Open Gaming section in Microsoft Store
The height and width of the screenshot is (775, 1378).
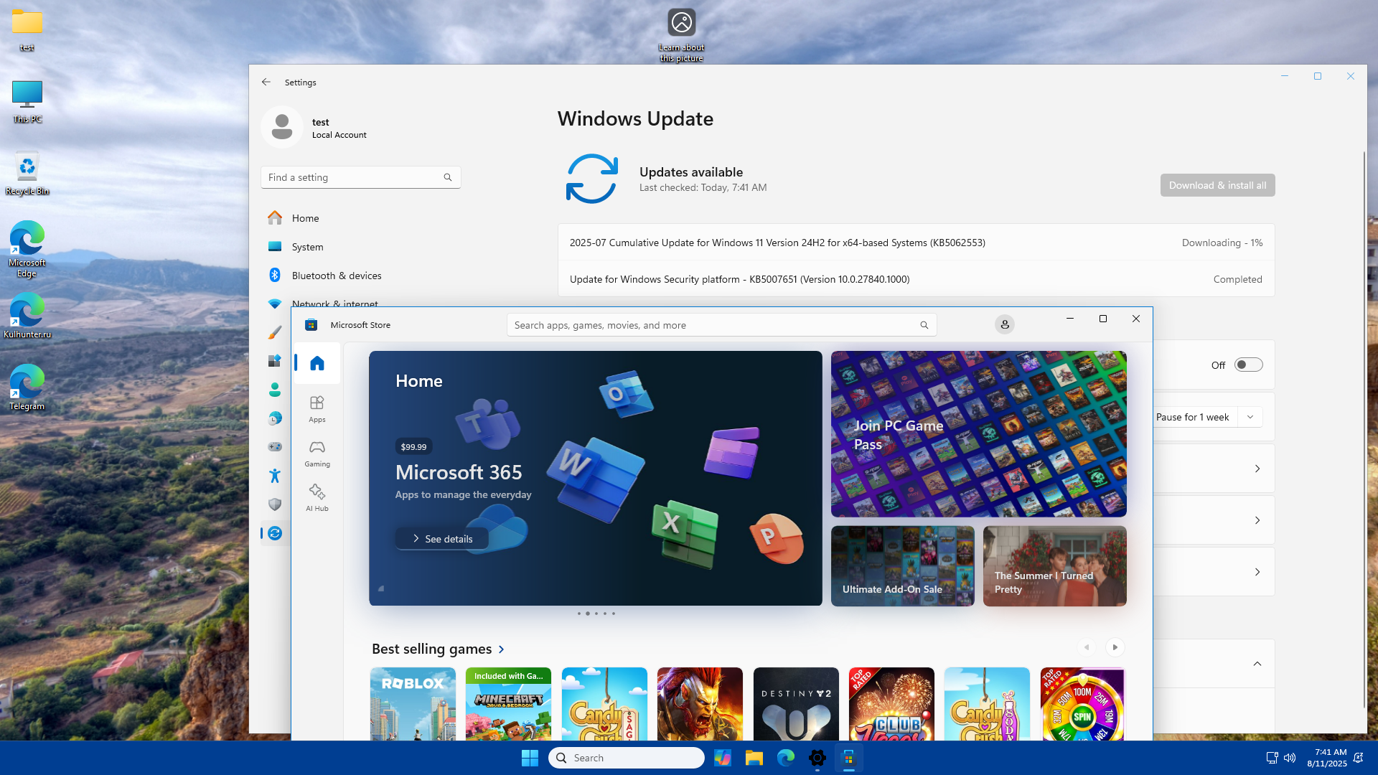pos(317,453)
